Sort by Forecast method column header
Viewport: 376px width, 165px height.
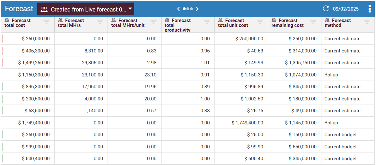(x=337, y=23)
